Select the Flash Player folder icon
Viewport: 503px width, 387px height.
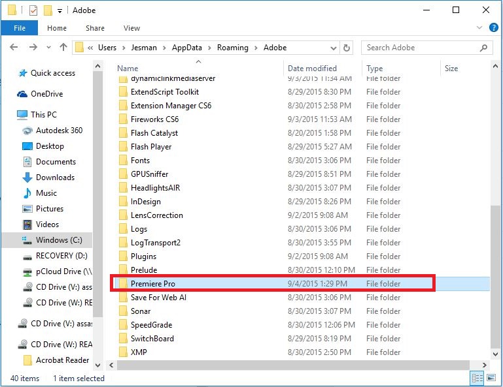[123, 147]
